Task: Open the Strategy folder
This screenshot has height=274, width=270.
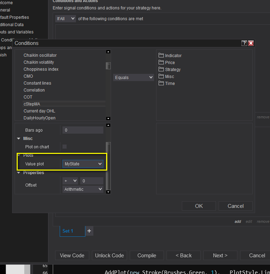Action: 169,70
